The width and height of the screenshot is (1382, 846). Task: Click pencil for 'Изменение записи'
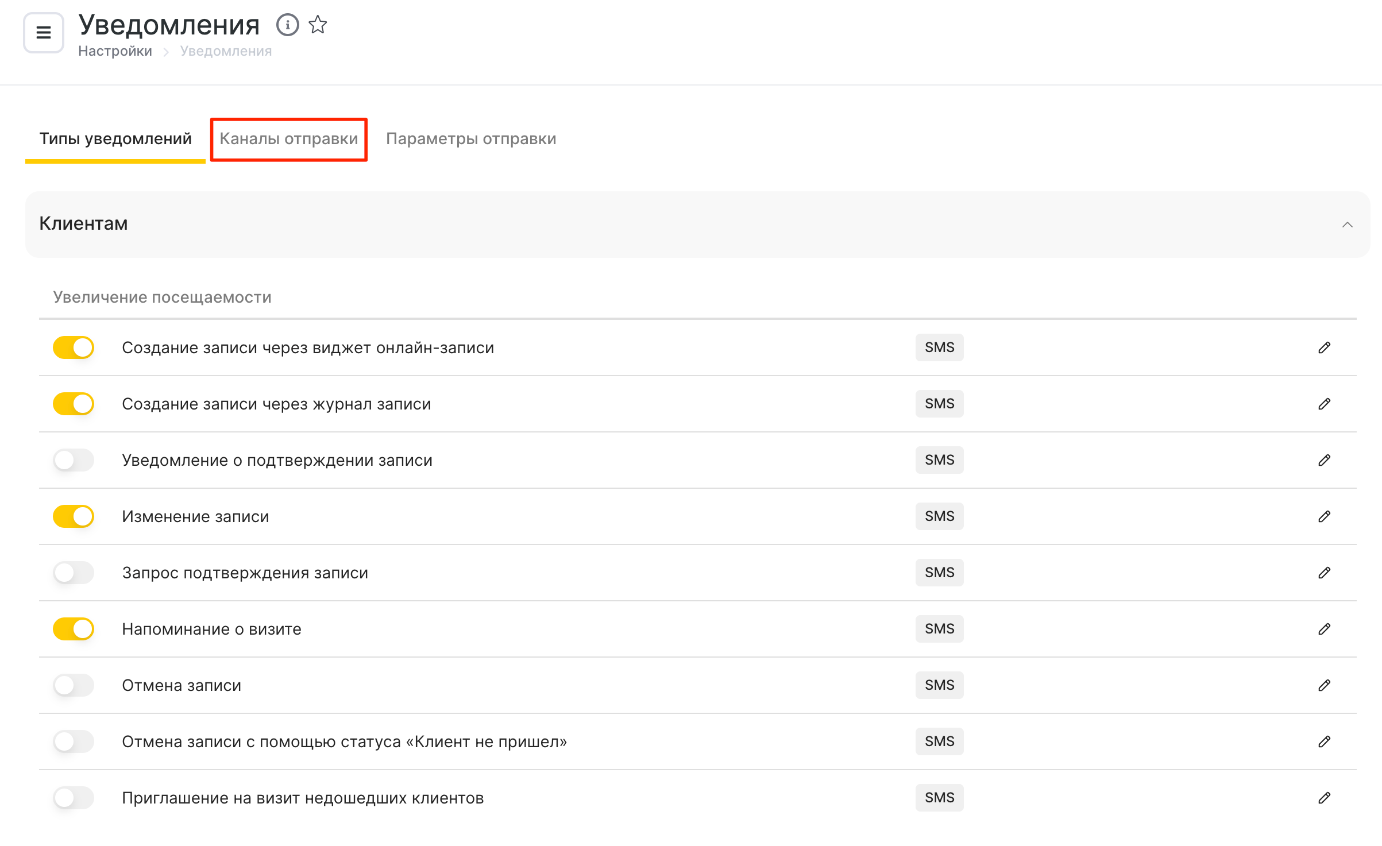click(1324, 516)
